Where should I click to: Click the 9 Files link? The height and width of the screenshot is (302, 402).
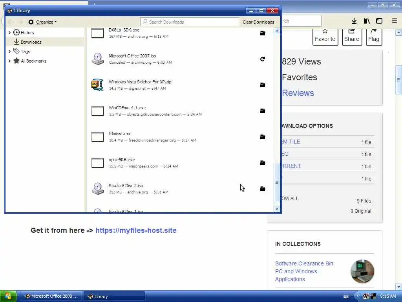(x=364, y=201)
